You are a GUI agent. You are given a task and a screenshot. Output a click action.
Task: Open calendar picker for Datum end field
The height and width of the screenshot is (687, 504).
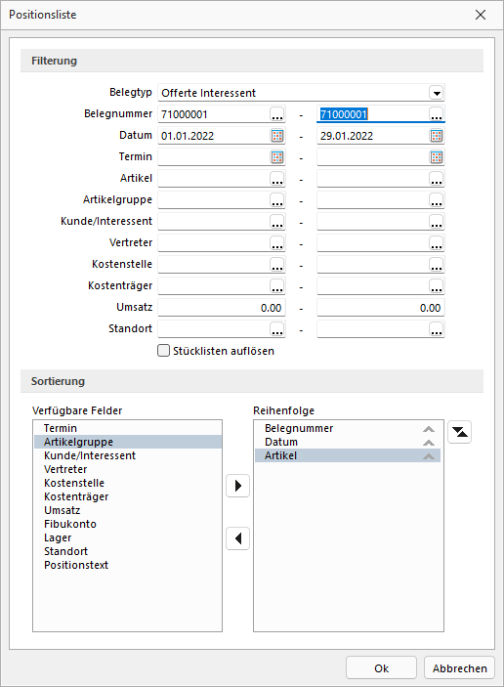coord(437,136)
